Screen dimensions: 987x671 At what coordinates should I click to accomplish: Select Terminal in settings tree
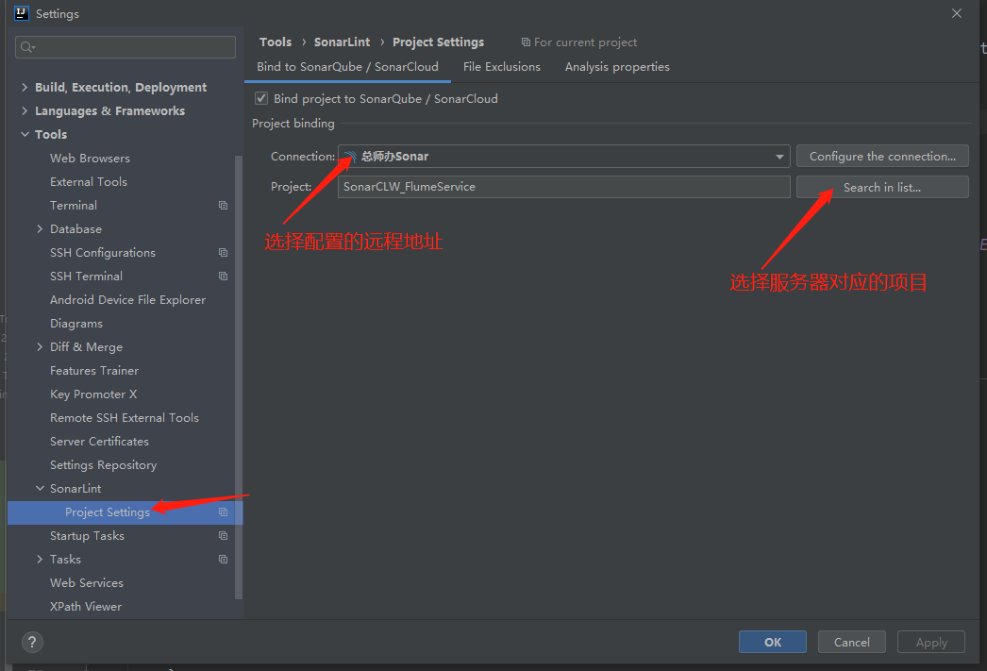coord(74,205)
